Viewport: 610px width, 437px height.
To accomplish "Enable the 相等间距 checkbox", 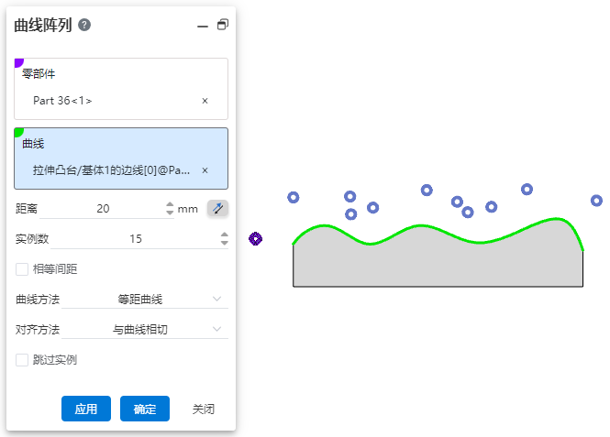I will (22, 269).
